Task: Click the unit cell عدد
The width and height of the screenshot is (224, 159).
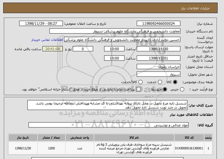Action: (x=80, y=148)
